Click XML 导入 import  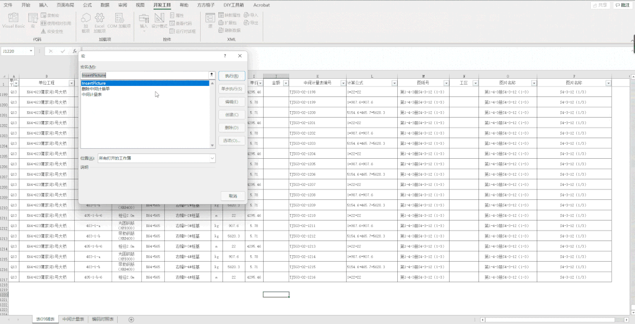tap(251, 15)
